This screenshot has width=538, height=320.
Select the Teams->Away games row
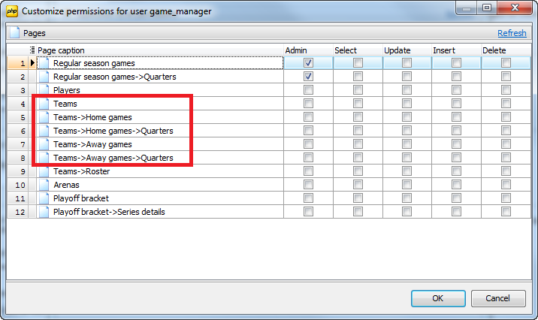[x=92, y=144]
